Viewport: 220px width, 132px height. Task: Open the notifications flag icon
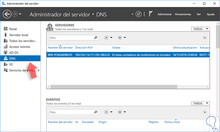[x=151, y=14]
